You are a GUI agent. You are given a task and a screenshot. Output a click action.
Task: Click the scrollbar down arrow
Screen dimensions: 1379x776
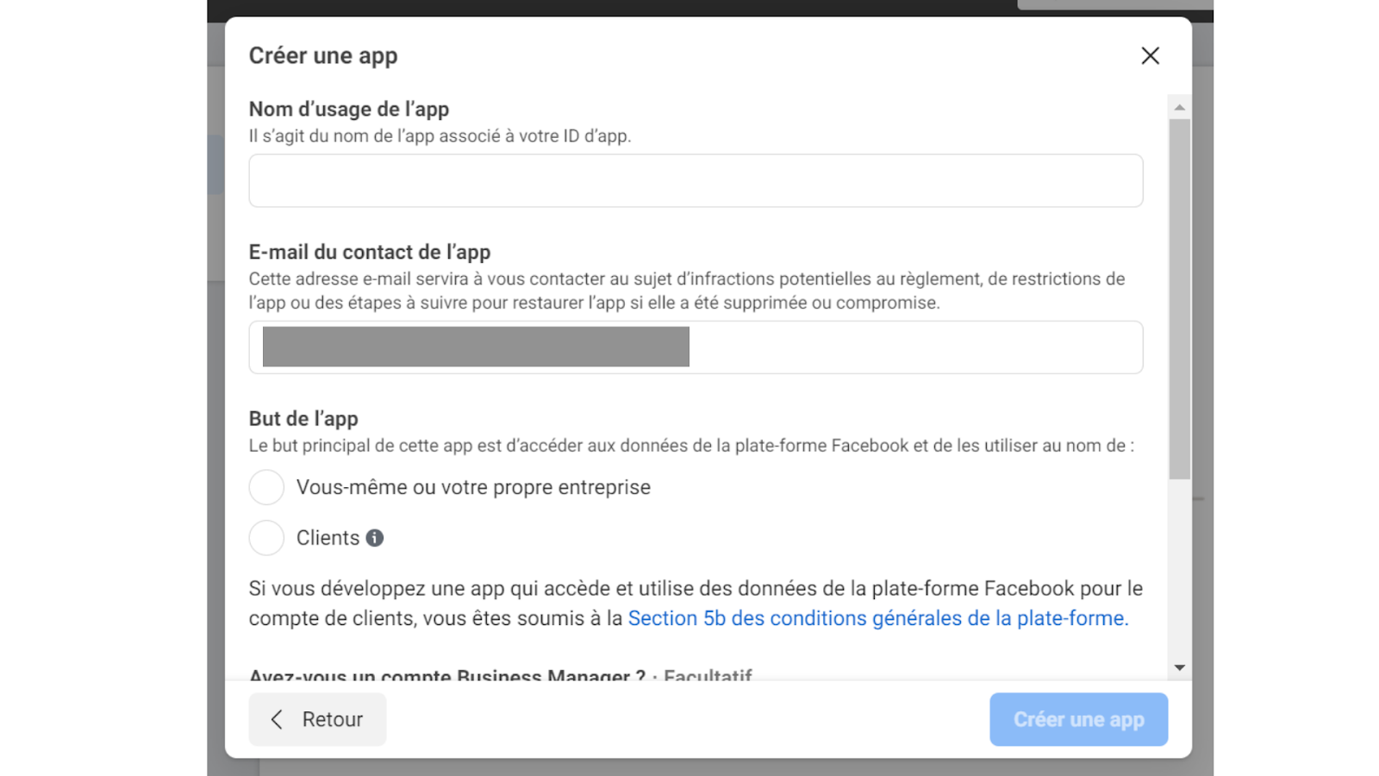coord(1178,666)
